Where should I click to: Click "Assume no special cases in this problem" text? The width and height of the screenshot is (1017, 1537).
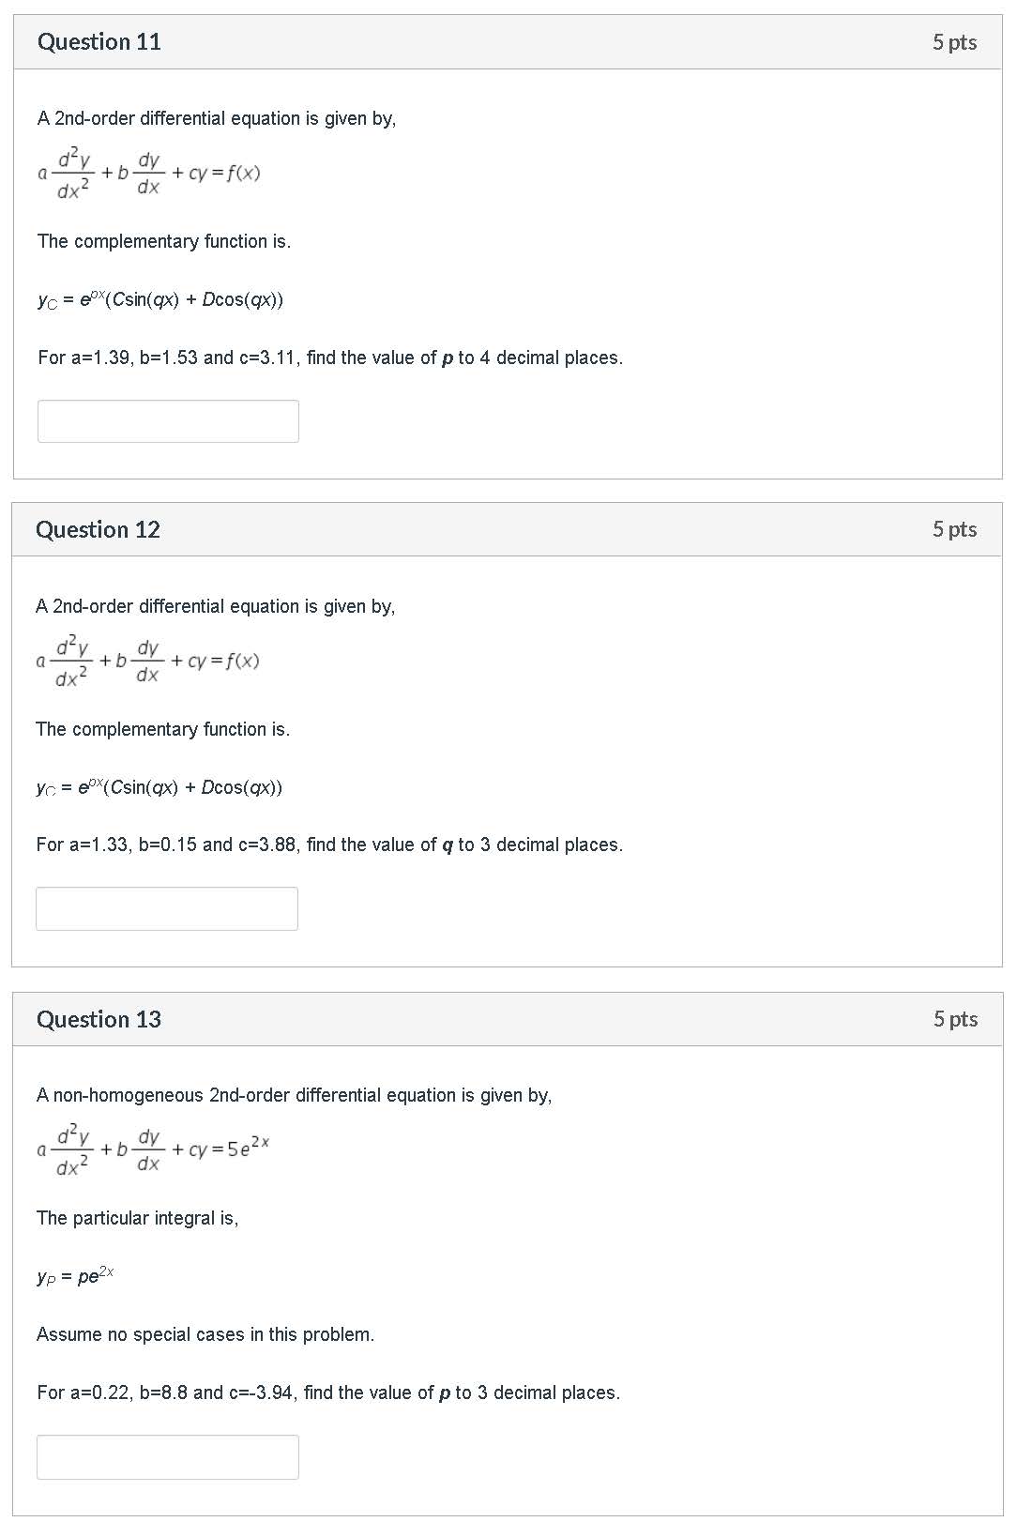point(205,1334)
